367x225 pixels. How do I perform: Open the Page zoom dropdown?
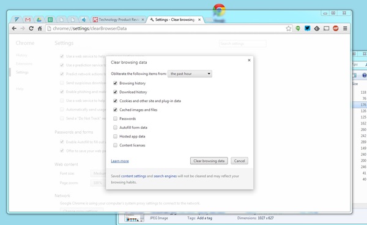98,183
